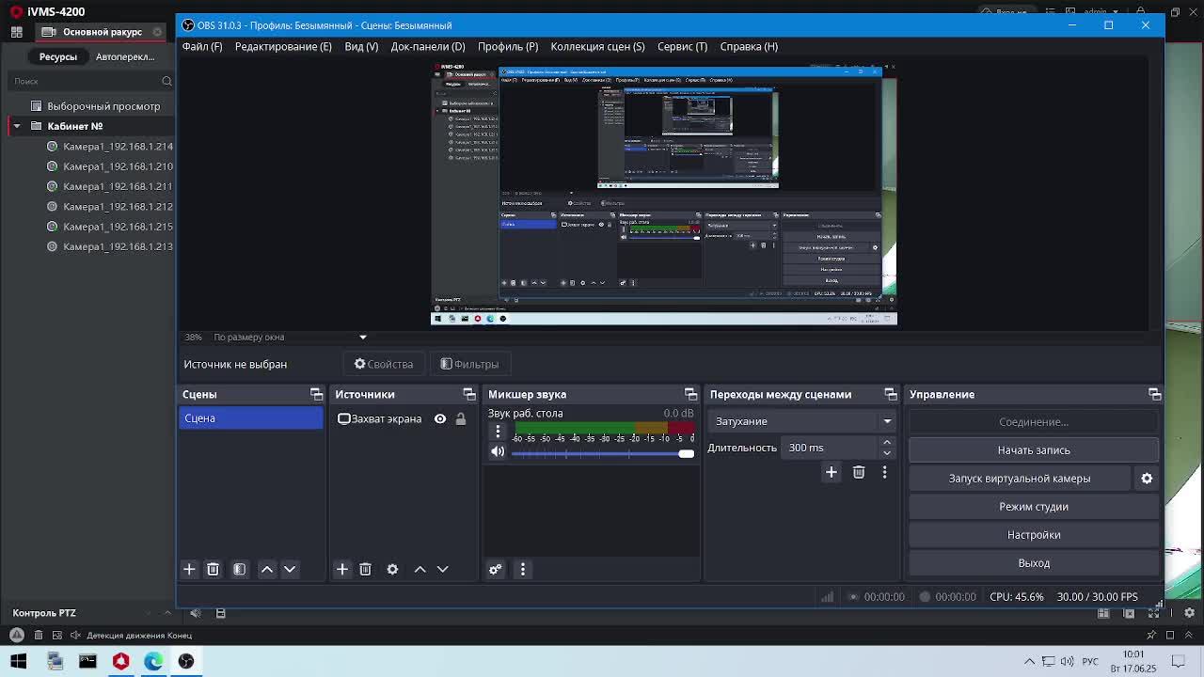Click the Начать запись button
This screenshot has height=677, width=1204.
point(1034,450)
